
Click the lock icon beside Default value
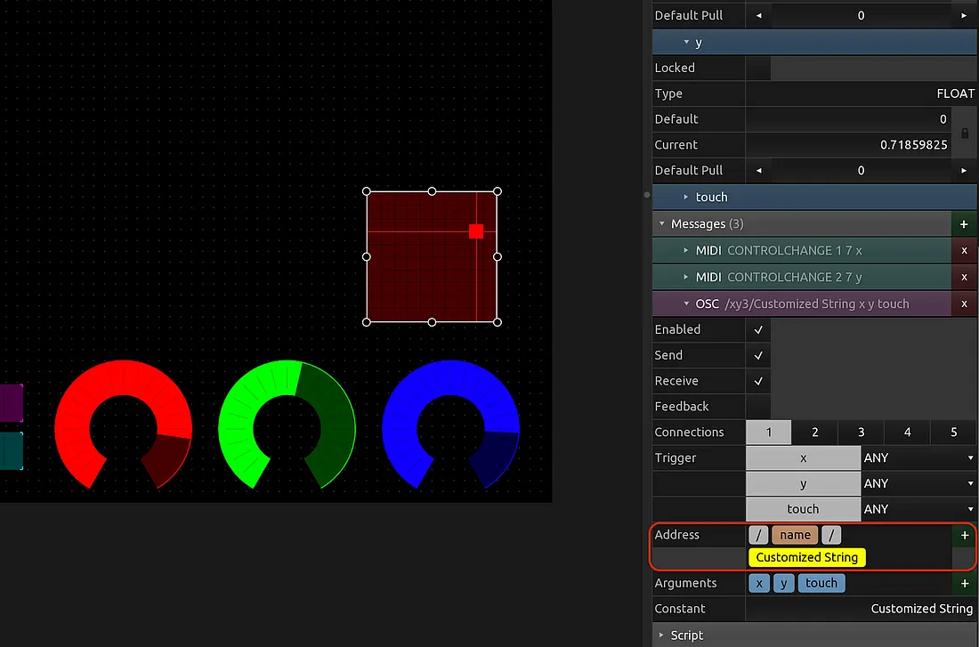(965, 133)
